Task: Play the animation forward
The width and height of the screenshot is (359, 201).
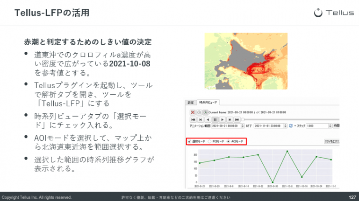Action: 223,119
